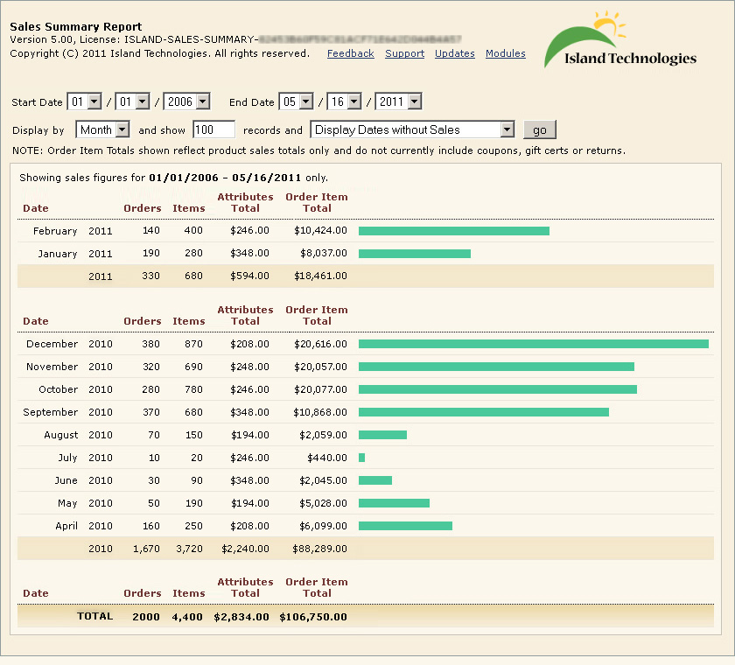Click the 2010 attributes subtotal $2,240.00
This screenshot has height=665, width=735.
[245, 549]
